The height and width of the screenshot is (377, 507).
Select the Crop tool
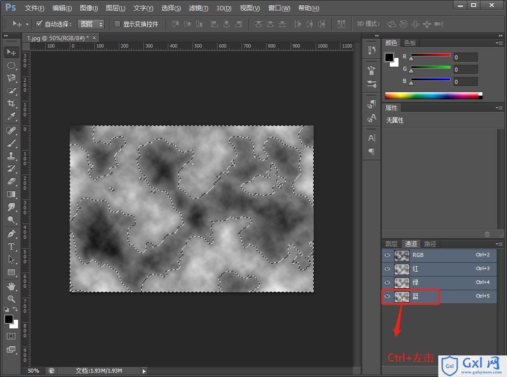tap(11, 103)
